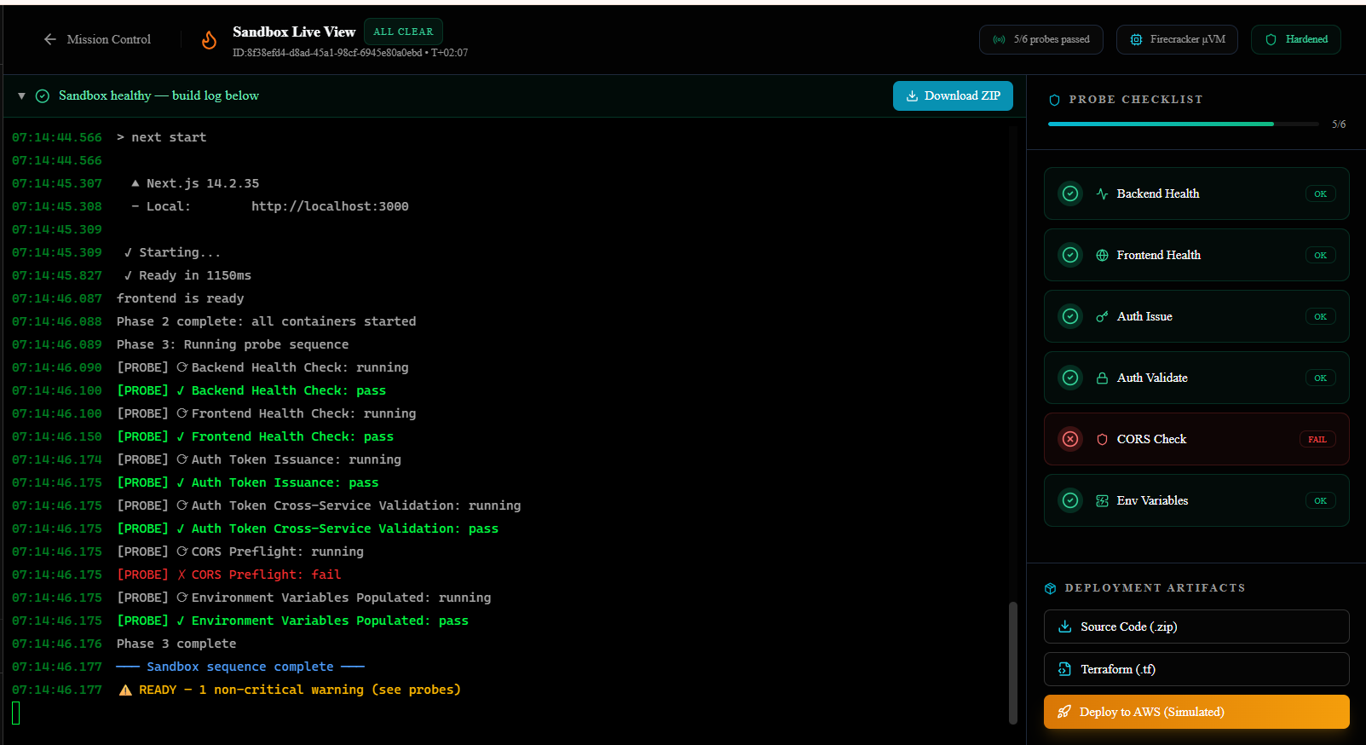Click the Auth Validate lock icon

(1102, 378)
